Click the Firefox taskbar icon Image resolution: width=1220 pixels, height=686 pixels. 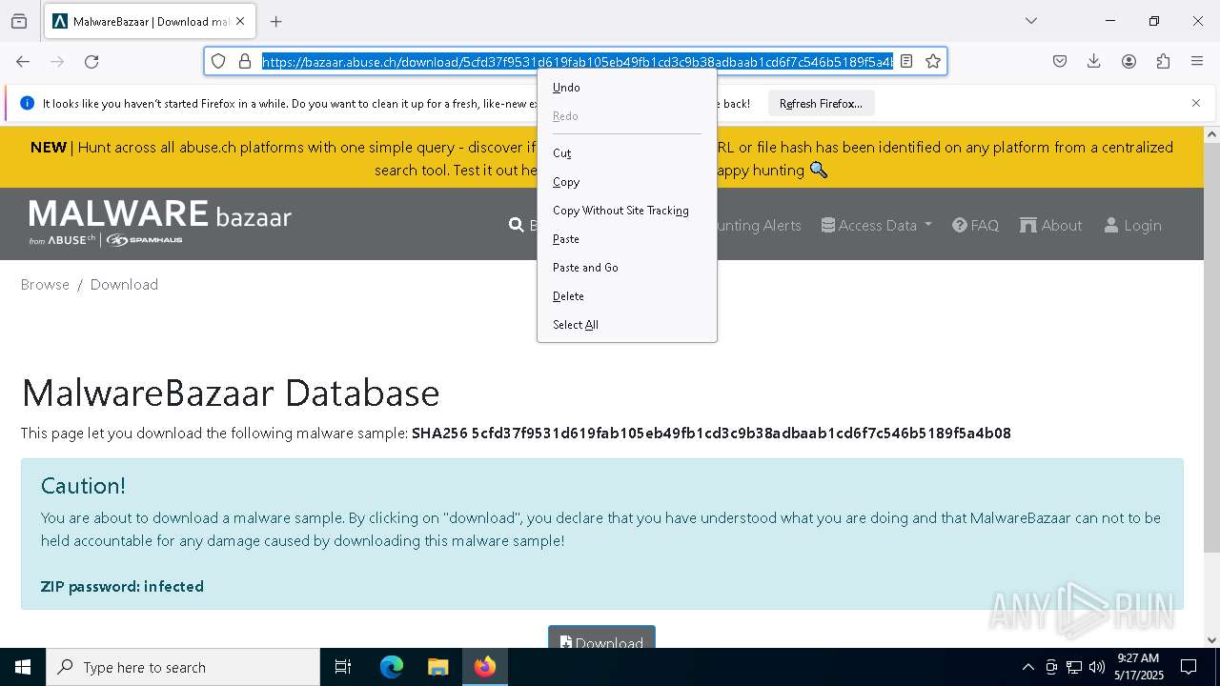[x=484, y=667]
